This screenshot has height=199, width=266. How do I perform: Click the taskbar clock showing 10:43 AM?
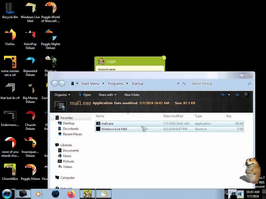[x=253, y=194]
